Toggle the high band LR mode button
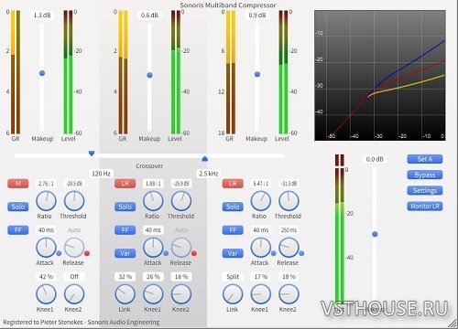The height and width of the screenshot is (329, 458). coord(233,184)
